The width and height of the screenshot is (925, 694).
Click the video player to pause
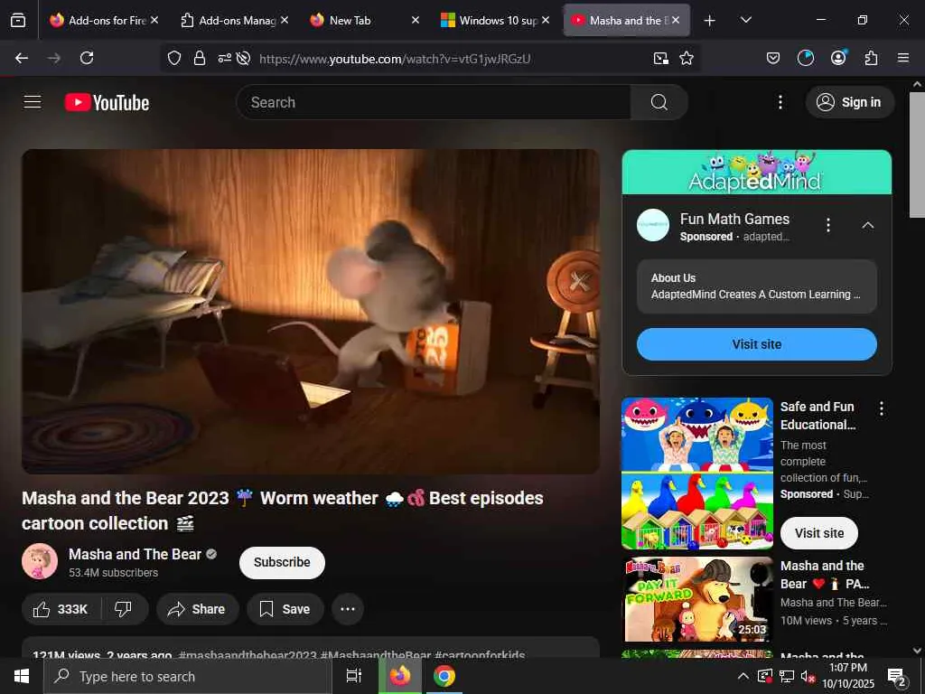[311, 311]
